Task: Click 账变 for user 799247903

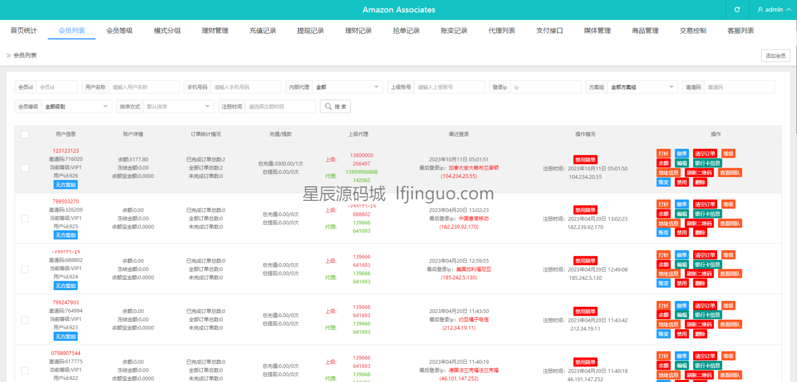Action: [663, 334]
